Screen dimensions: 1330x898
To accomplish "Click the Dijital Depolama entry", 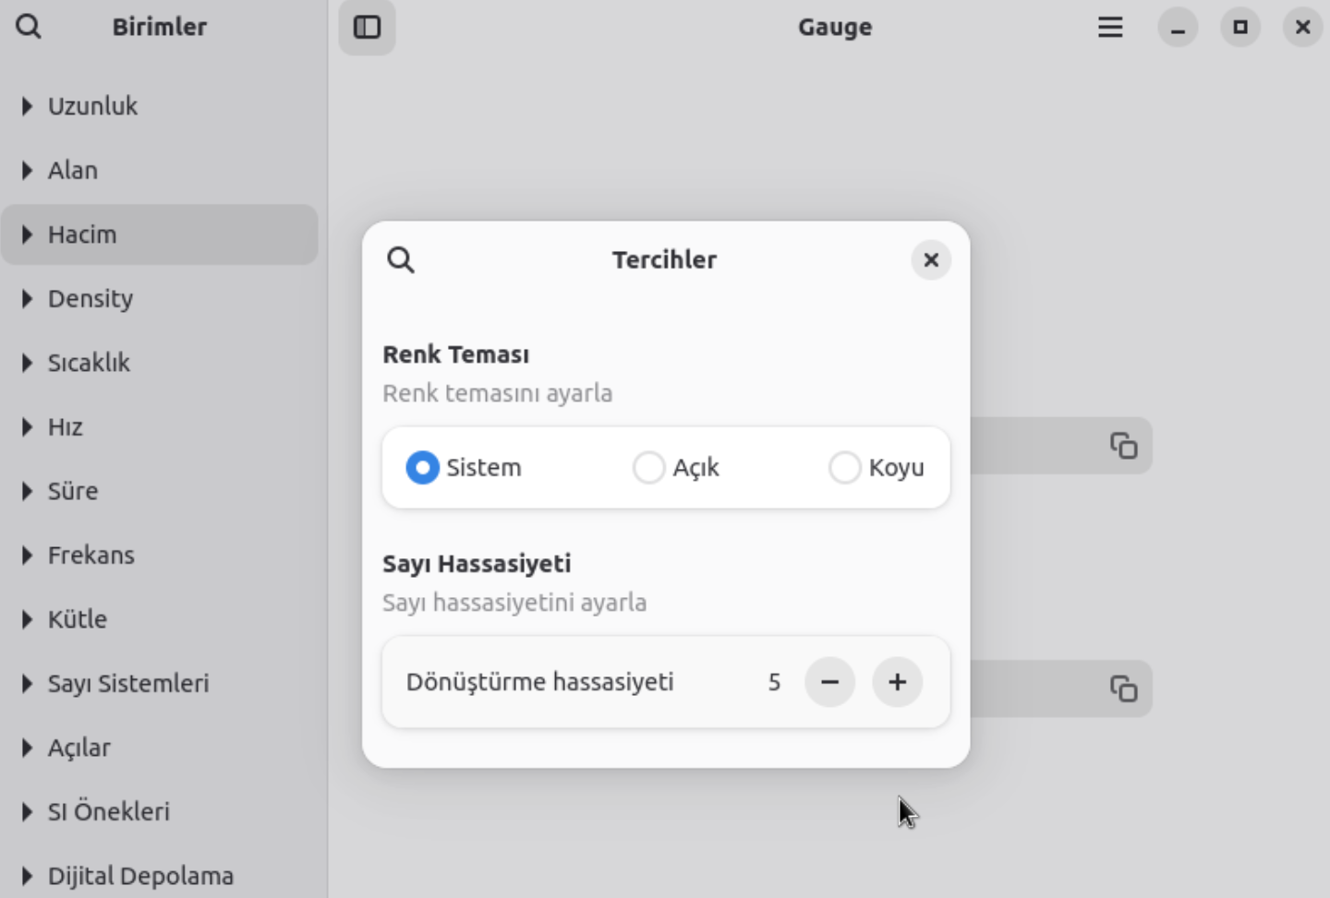I will pos(140,876).
